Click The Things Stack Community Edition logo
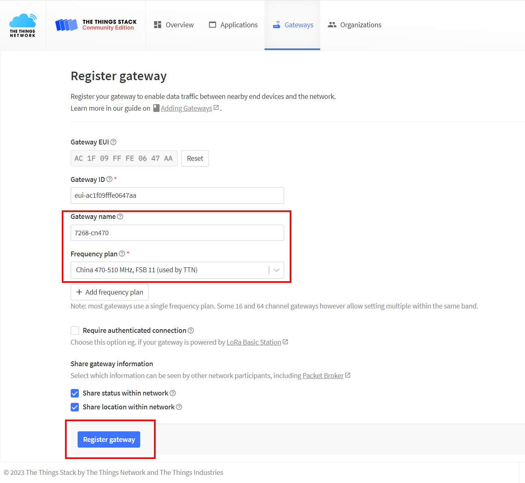This screenshot has width=525, height=483. coord(96,25)
